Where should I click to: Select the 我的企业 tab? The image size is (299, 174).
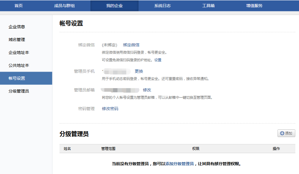[x=115, y=5]
